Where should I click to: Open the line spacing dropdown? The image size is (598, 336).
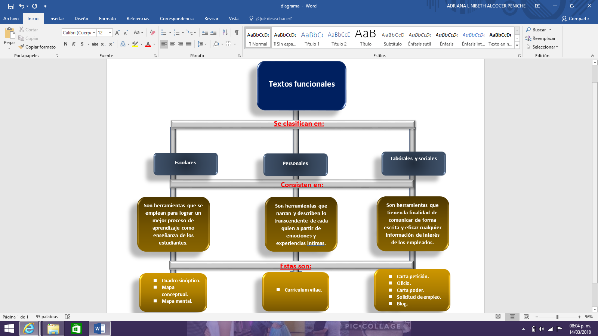[x=205, y=44]
